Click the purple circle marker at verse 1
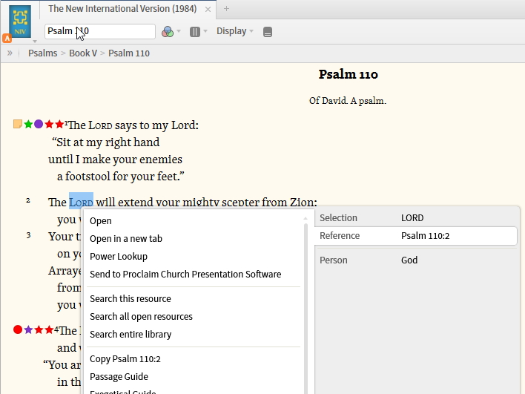 pyautogui.click(x=39, y=124)
